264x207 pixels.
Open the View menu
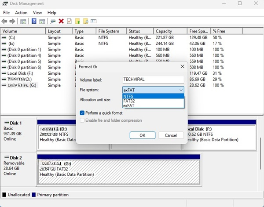pos(37,13)
